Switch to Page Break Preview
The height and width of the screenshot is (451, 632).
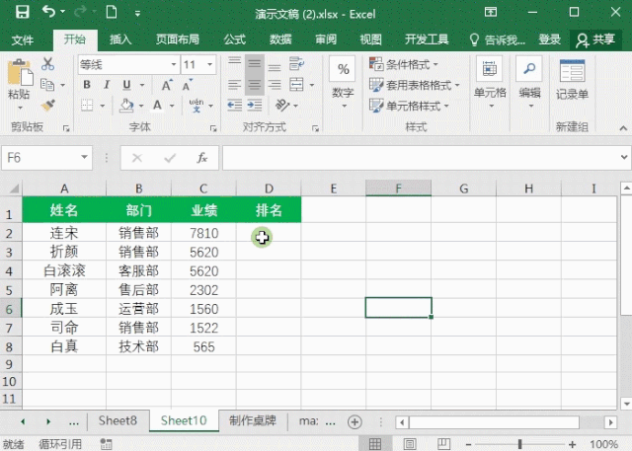443,444
